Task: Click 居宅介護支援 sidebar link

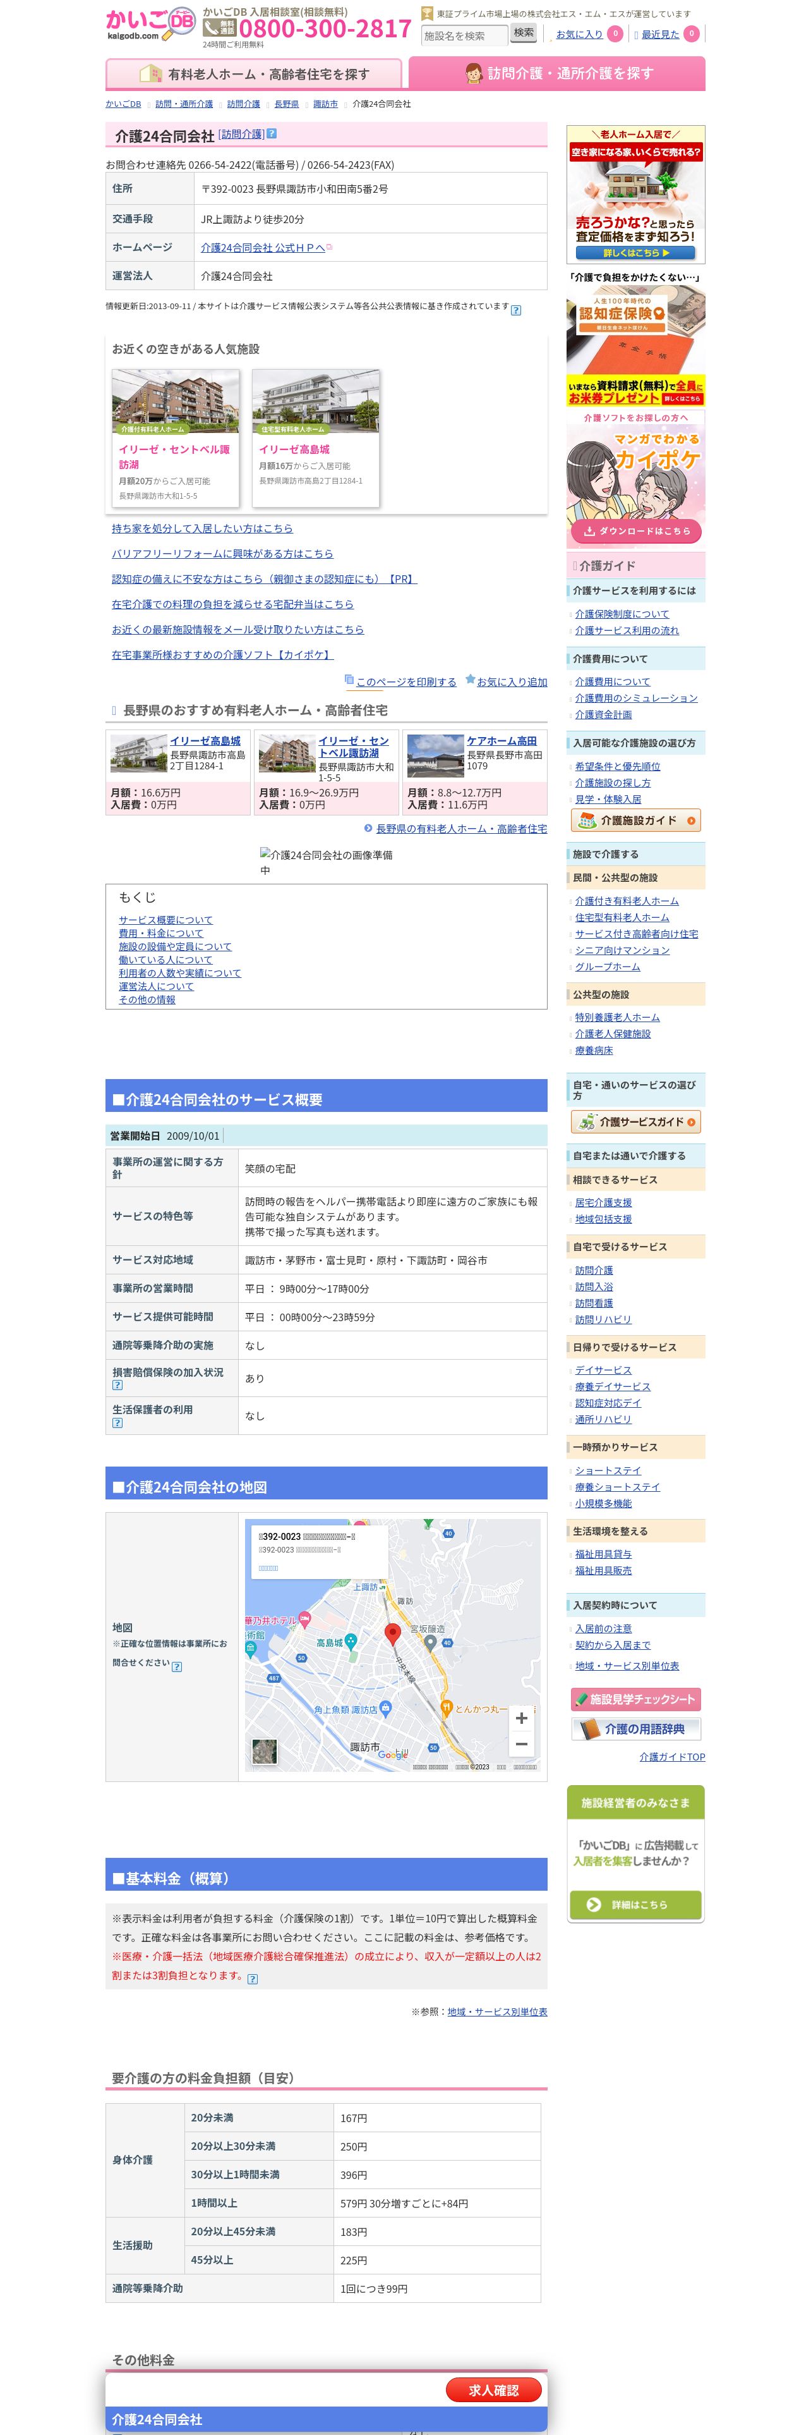Action: point(603,1202)
